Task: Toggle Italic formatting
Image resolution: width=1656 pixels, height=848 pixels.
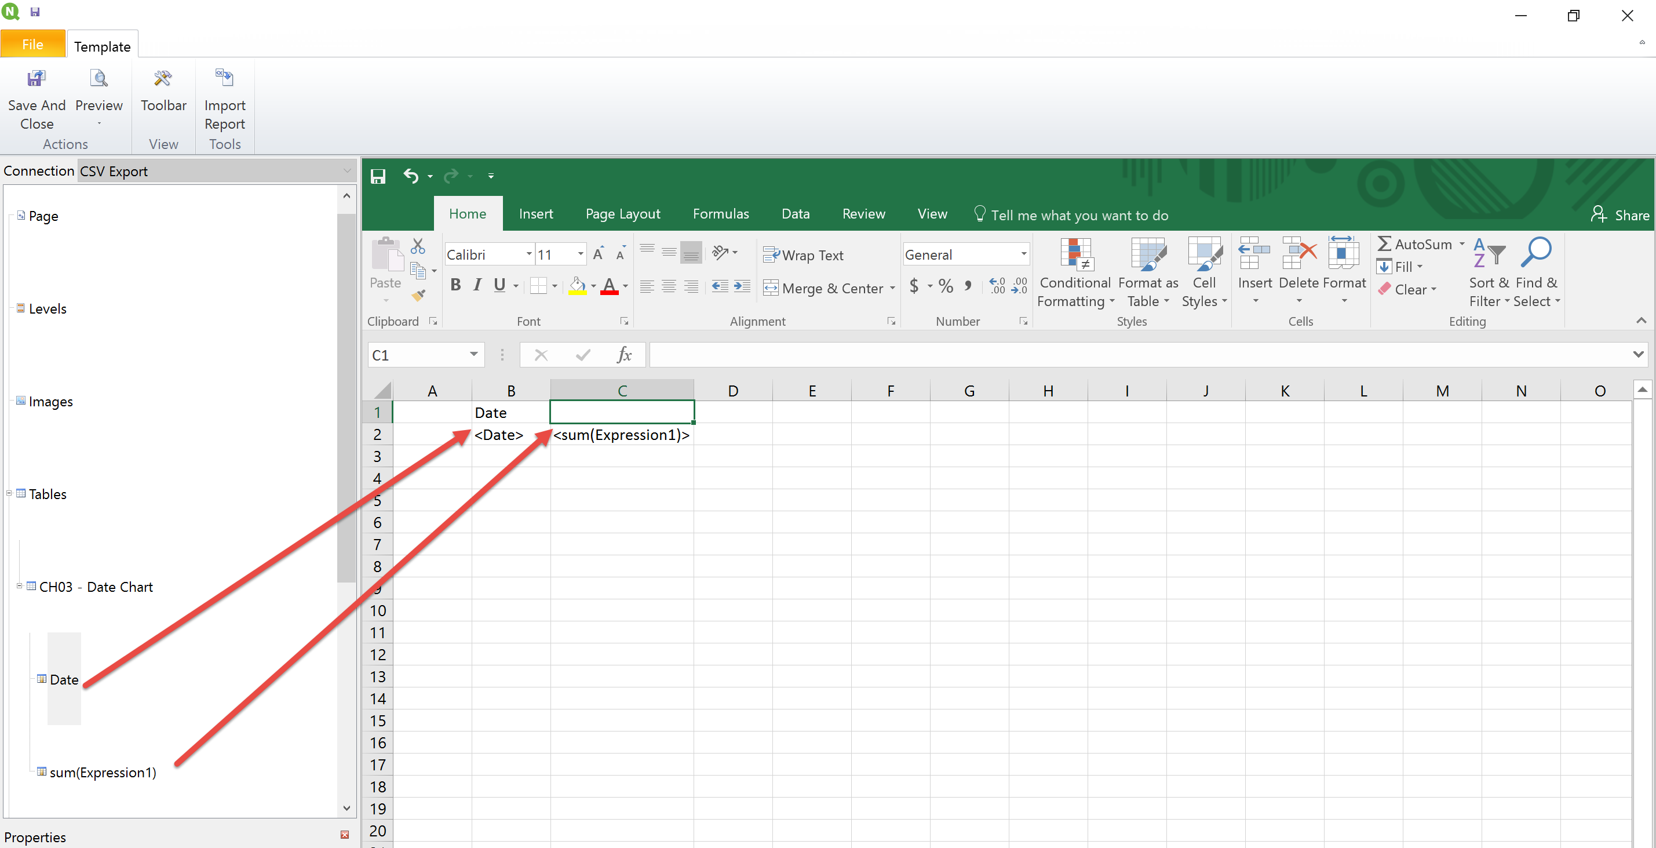Action: tap(477, 285)
